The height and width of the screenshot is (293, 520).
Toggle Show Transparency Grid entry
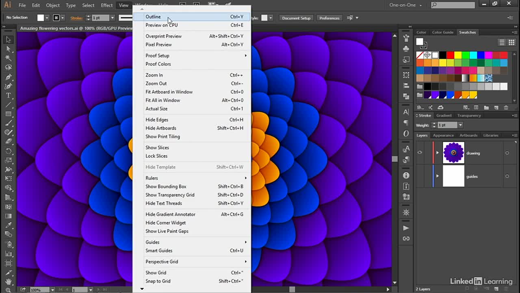tap(192, 195)
